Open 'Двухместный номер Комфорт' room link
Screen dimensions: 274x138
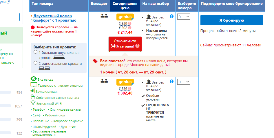coord(54,18)
